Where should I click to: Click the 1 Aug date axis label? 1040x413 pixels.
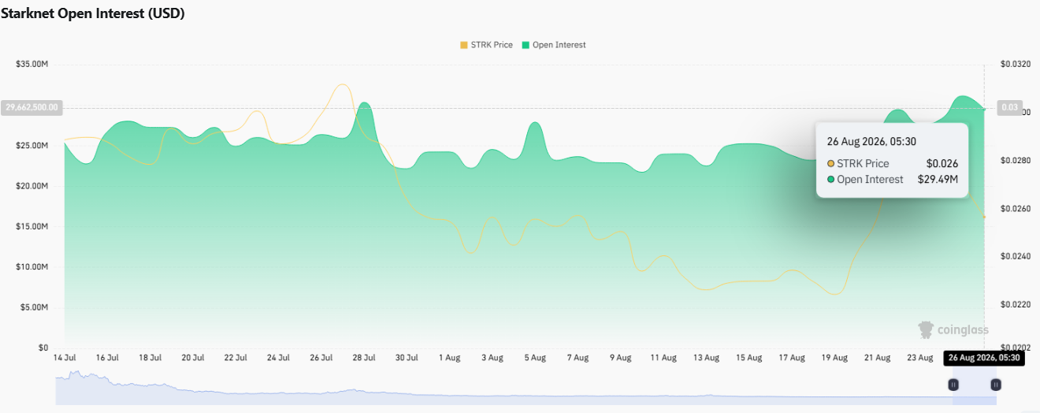(x=448, y=357)
